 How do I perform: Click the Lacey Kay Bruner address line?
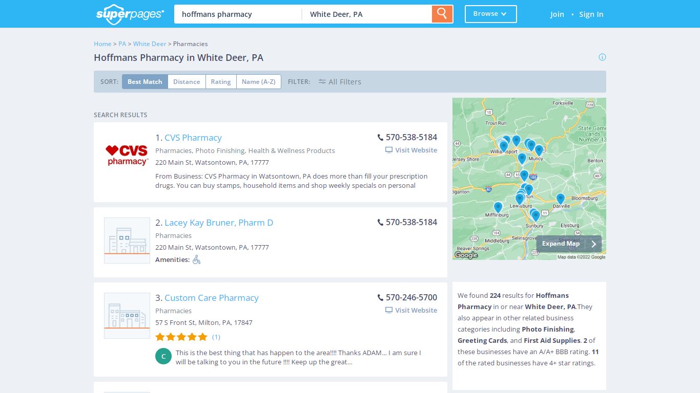tap(212, 248)
